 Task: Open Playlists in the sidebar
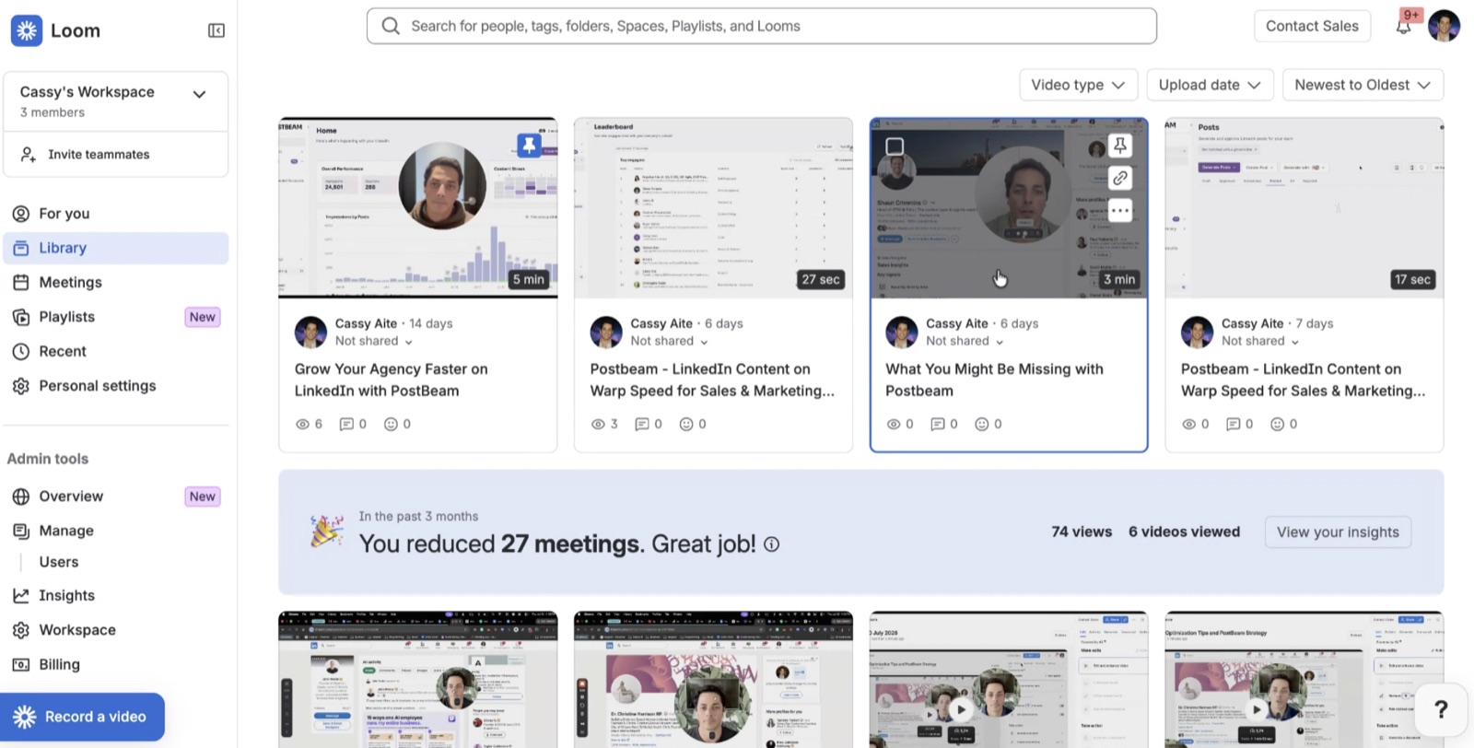click(x=116, y=317)
